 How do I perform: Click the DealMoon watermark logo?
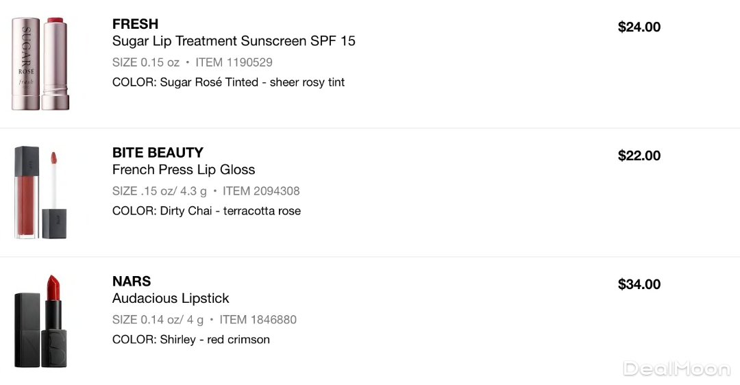click(676, 369)
